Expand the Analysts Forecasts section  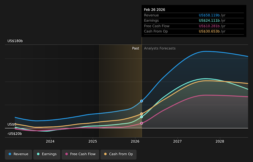160,48
